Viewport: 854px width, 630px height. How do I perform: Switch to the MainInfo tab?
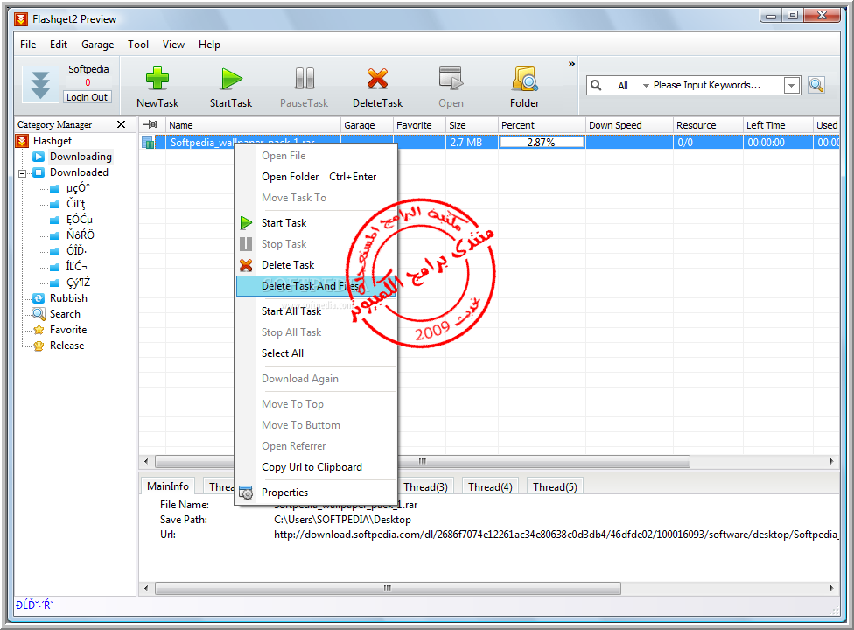(168, 486)
